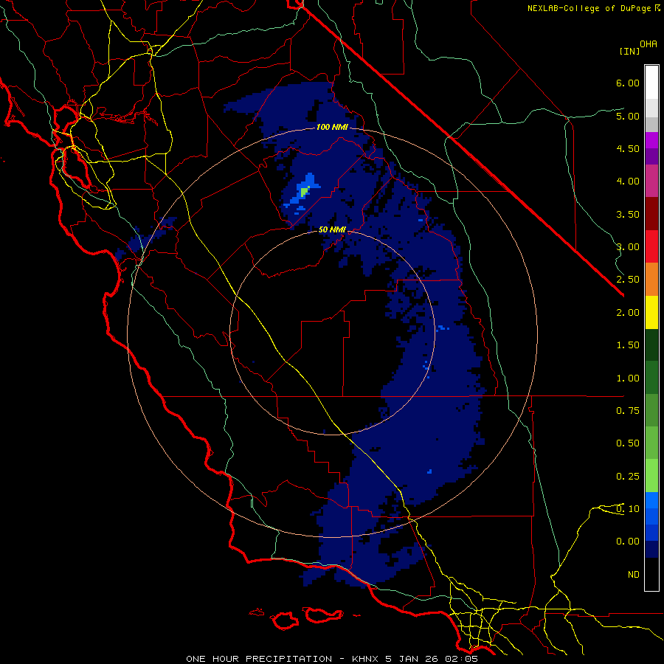Image resolution: width=664 pixels, height=664 pixels.
Task: Pick the pink legend swatch near 4.00
Action: pos(651,181)
